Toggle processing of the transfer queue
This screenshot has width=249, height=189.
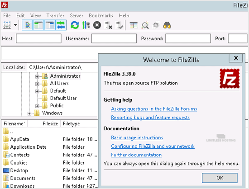(x=86, y=25)
